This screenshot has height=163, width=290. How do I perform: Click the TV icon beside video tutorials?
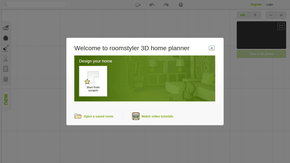136,116
